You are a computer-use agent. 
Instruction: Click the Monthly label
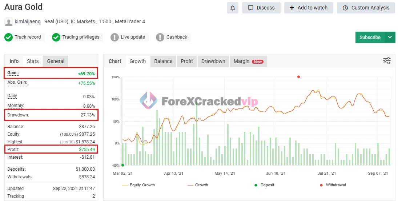tap(16, 106)
